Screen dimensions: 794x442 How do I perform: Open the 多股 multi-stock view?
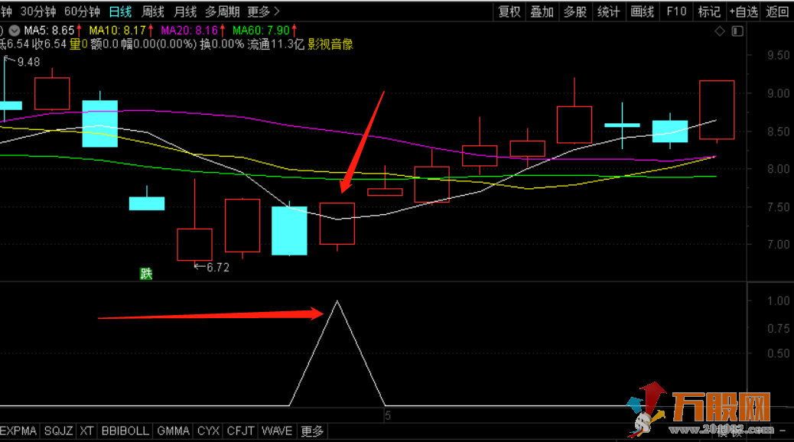click(x=575, y=11)
